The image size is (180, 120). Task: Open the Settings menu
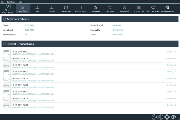11,2
